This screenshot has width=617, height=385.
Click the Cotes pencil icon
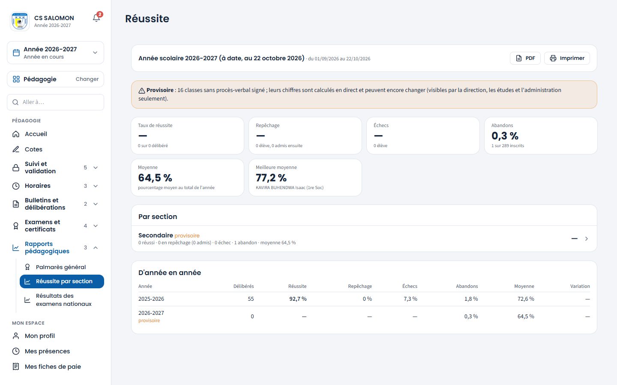[16, 149]
